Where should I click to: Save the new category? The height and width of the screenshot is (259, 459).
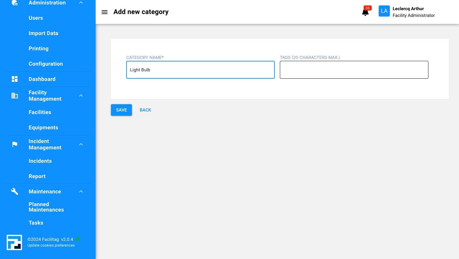(121, 110)
